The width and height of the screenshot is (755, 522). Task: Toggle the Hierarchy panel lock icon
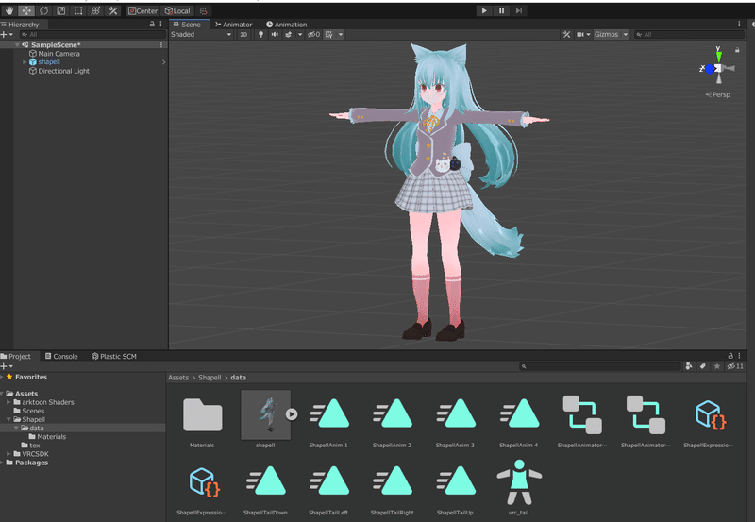pyautogui.click(x=152, y=25)
